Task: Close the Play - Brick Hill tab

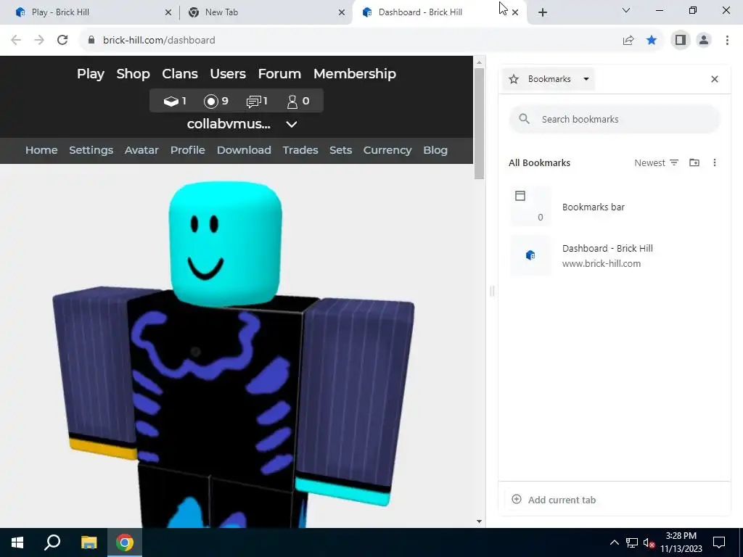Action: click(168, 12)
